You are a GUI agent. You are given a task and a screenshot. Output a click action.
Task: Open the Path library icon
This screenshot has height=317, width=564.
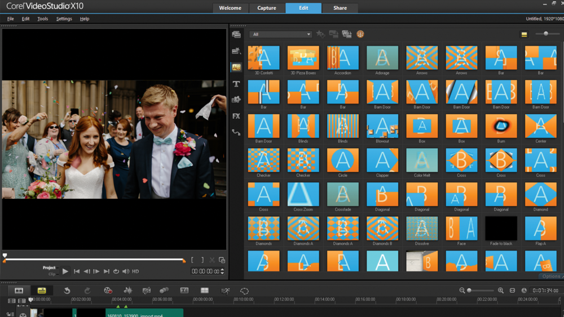coord(236,132)
